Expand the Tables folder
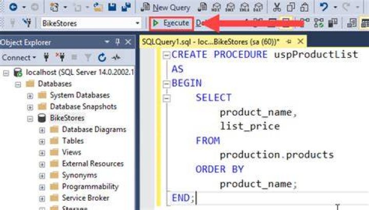The image size is (369, 210). click(x=42, y=141)
